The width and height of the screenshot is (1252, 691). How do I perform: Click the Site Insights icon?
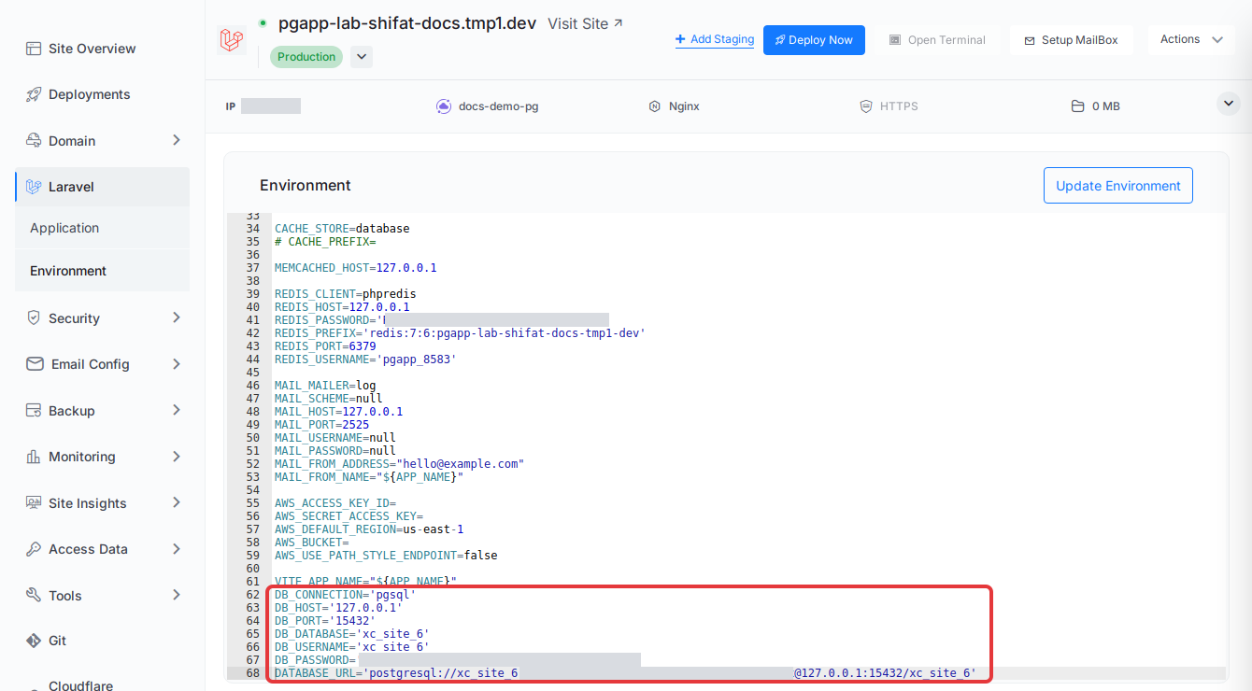click(34, 503)
